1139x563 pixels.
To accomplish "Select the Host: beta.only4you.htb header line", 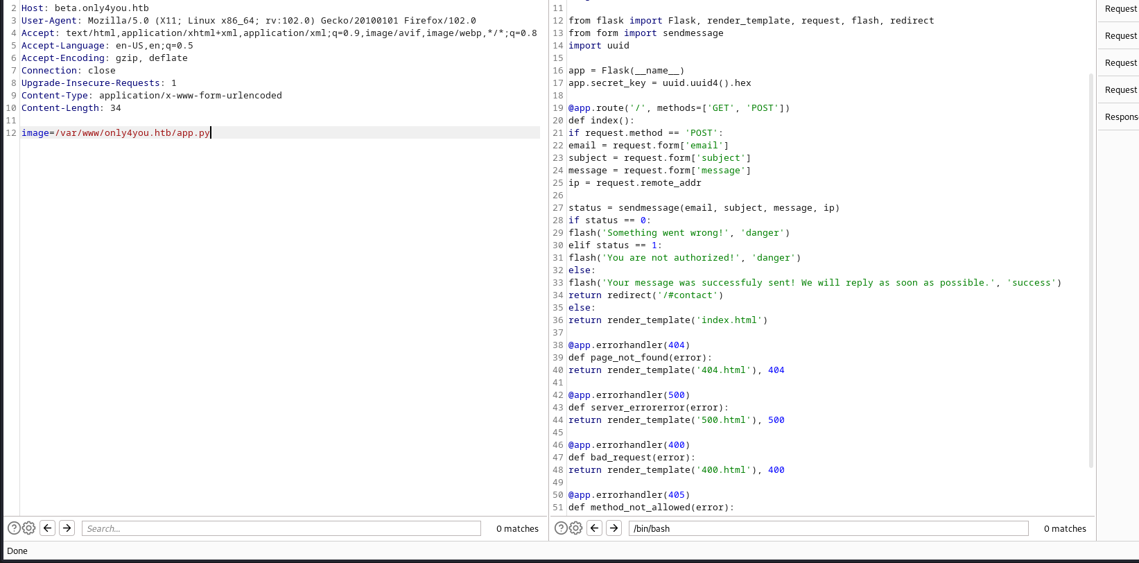I will click(x=85, y=8).
